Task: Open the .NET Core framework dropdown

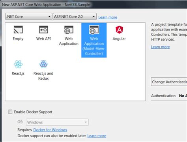Action: (28, 16)
